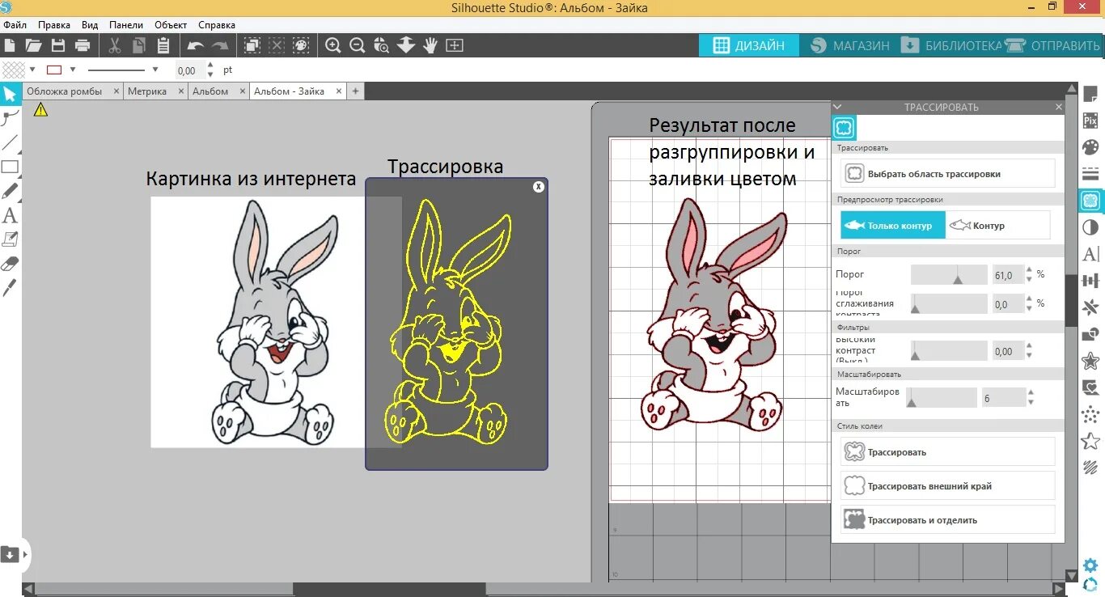Open the line style panel icon
Viewport: 1105px width, 597px height.
click(x=1090, y=174)
